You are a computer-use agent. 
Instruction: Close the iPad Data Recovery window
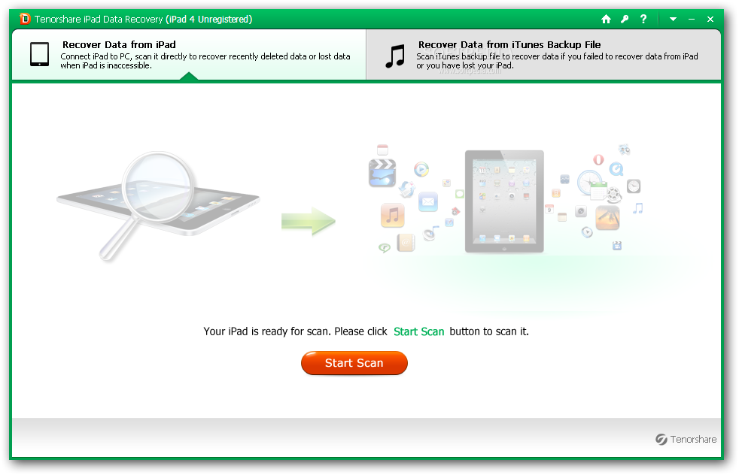click(x=710, y=20)
